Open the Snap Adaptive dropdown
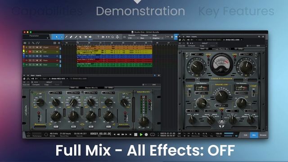The width and height of the screenshot is (288, 162). (157, 38)
